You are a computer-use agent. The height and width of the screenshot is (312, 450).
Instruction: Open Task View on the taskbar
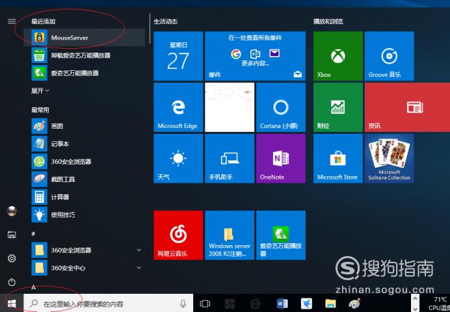pos(205,304)
